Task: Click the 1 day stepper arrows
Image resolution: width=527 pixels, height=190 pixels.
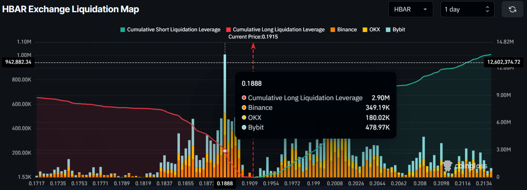Action: [487, 9]
